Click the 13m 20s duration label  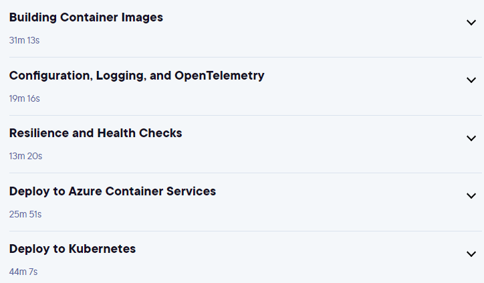[25, 156]
